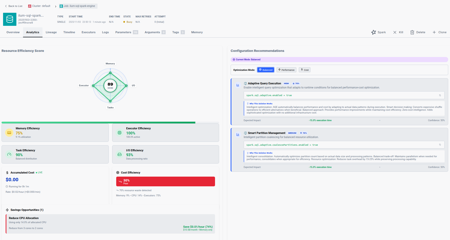Click the Spark star icon
Image resolution: width=450 pixels, height=240 pixels.
click(373, 32)
